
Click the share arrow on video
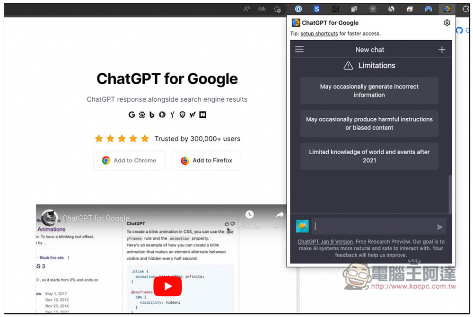point(280,214)
